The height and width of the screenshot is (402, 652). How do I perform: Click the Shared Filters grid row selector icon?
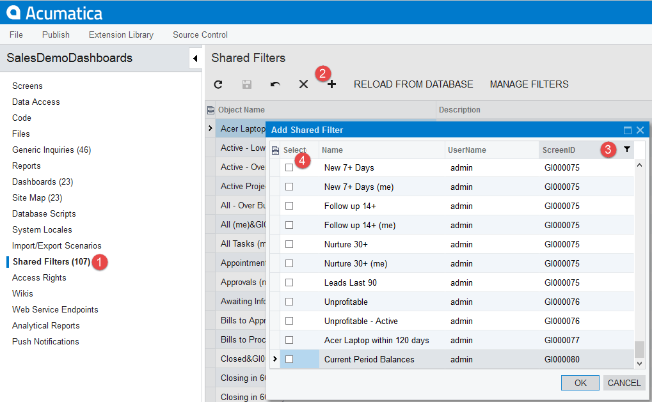click(211, 110)
